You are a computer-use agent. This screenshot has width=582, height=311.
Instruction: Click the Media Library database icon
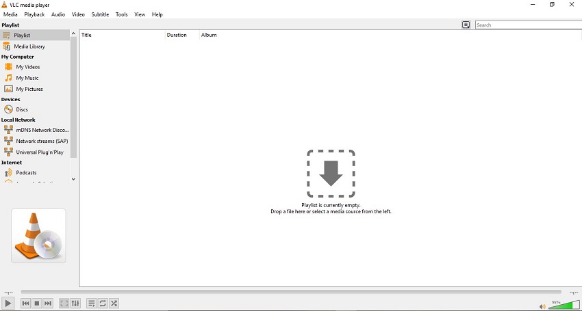point(6,46)
